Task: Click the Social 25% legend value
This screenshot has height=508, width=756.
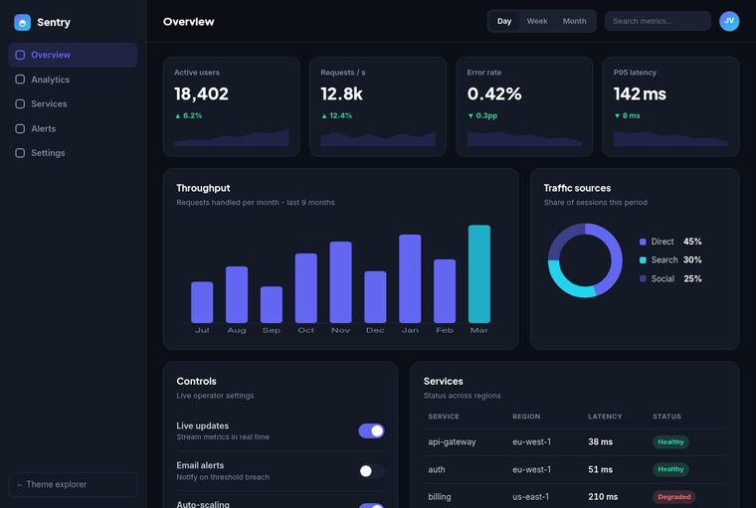Action: pos(692,278)
